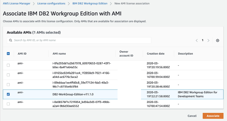Click description IBM DB2 Workgroup Edition for Development Teams

click(x=197, y=94)
